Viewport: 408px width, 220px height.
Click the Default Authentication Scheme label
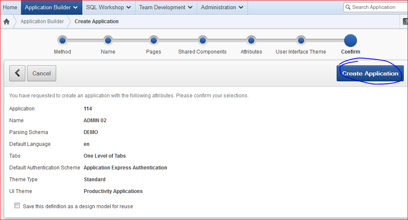(45, 168)
